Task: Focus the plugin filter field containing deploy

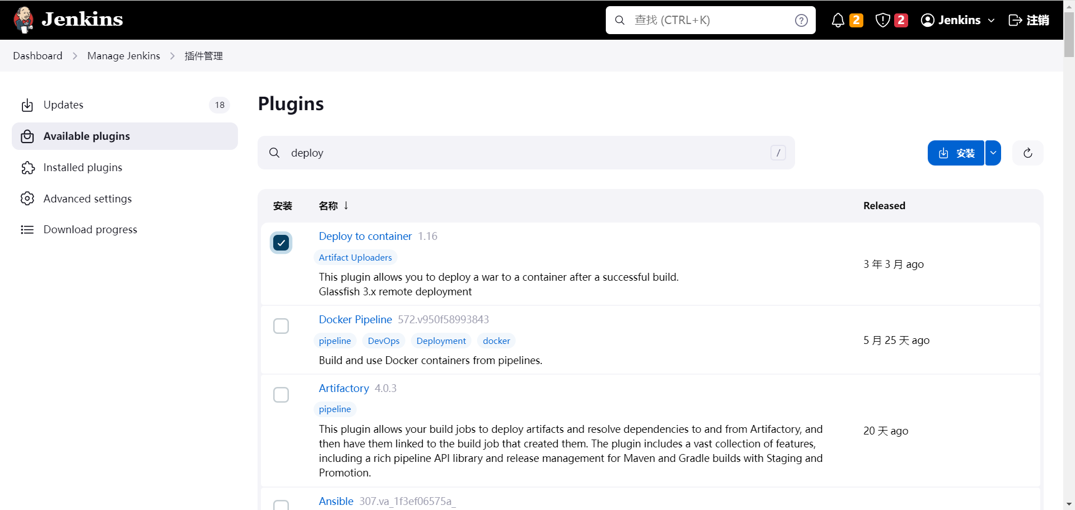Action: (x=526, y=153)
